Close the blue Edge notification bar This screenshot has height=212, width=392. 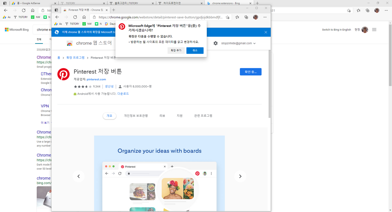266,32
